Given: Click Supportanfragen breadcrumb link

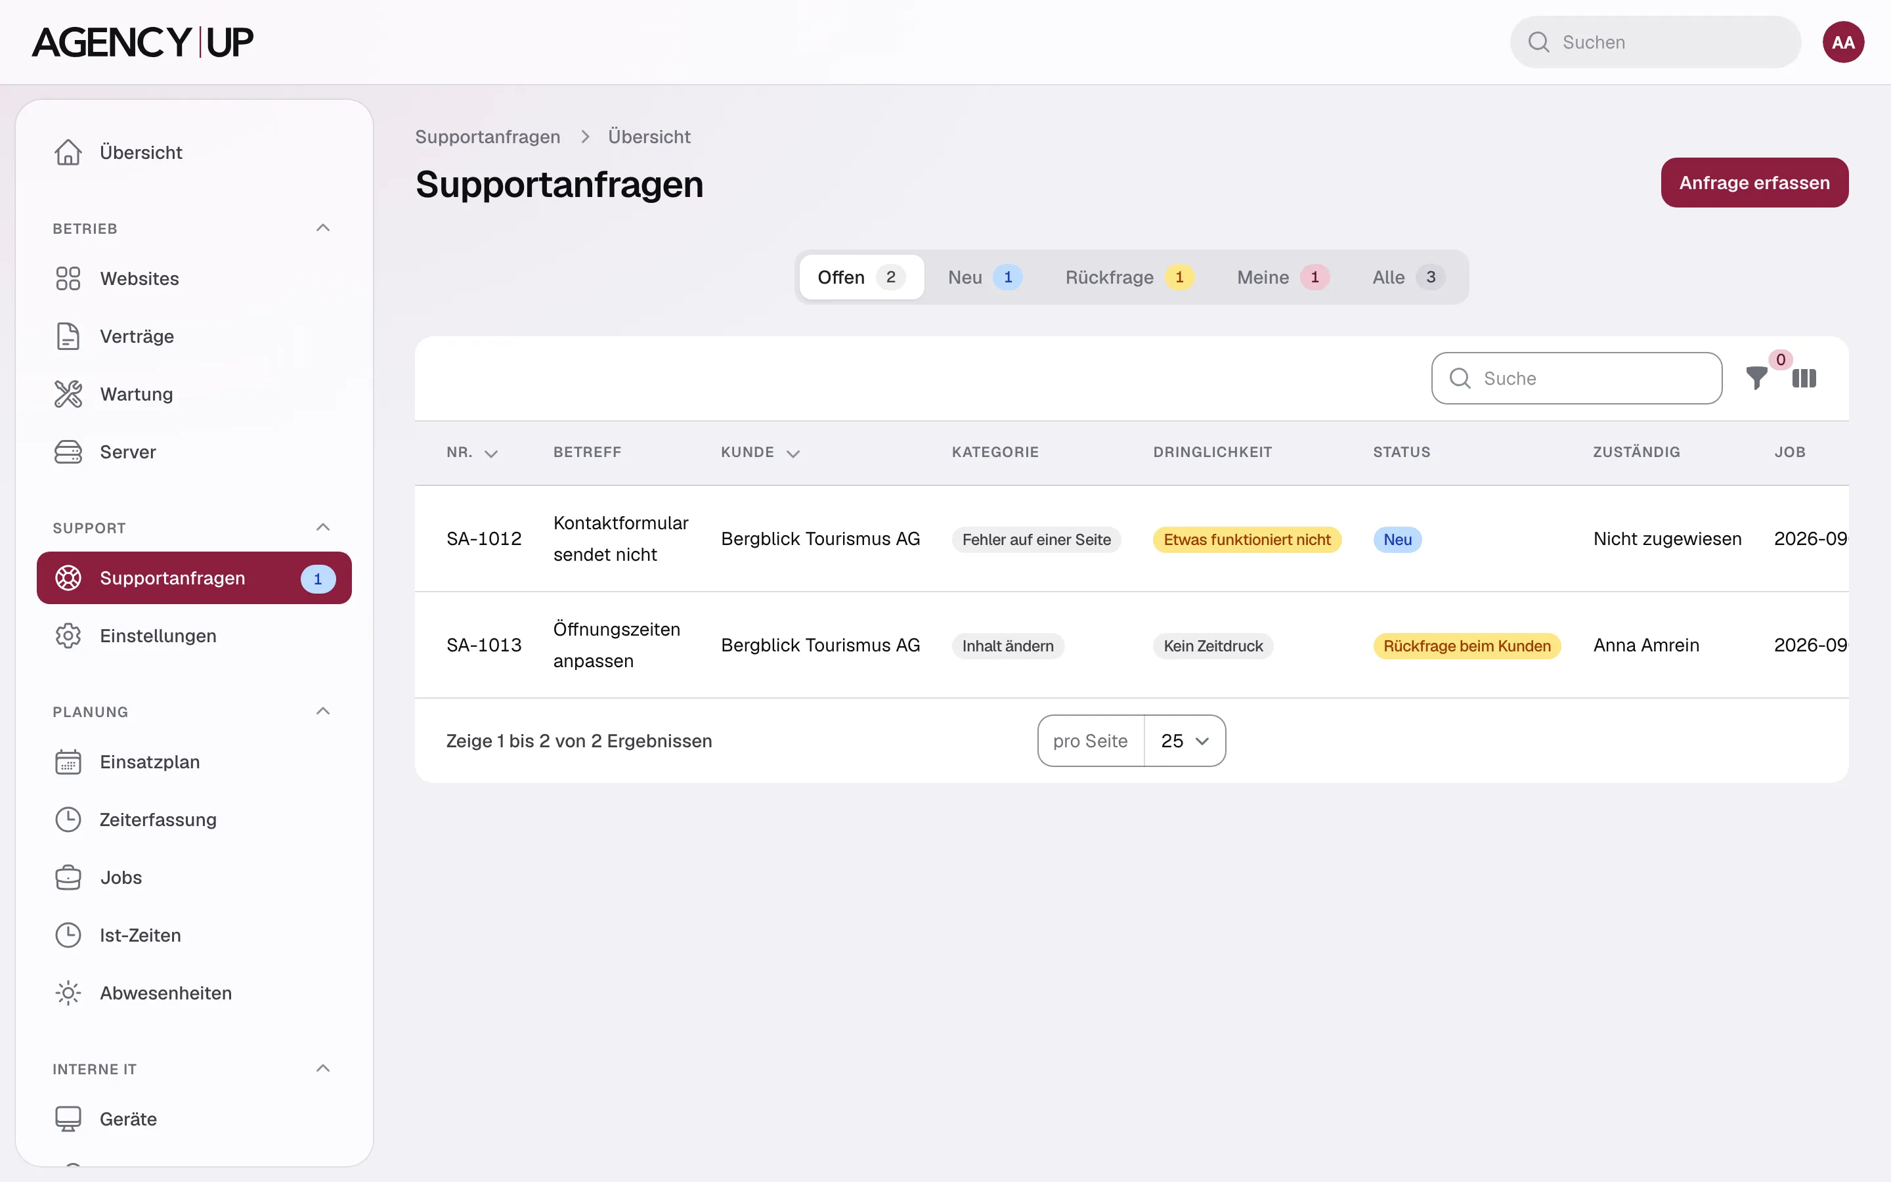Looking at the screenshot, I should [x=488, y=137].
